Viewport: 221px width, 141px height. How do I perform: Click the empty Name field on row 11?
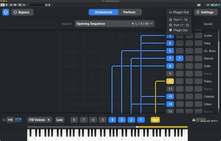pyautogui.click(x=208, y=89)
